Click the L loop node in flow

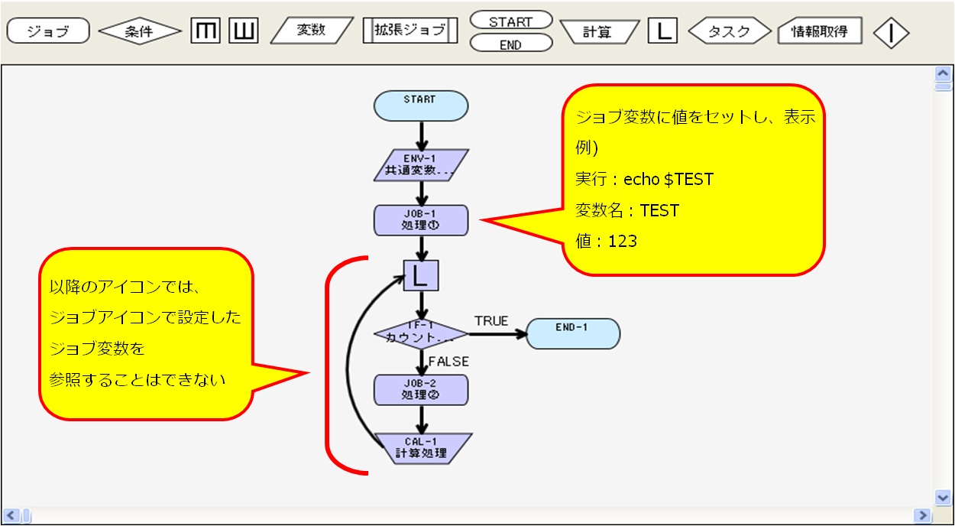421,275
